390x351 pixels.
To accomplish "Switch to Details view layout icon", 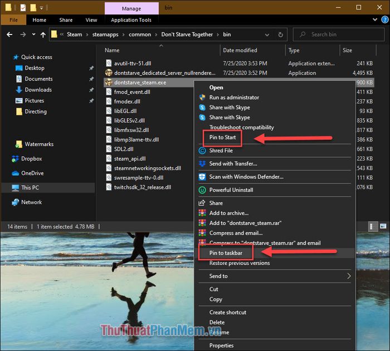I will 372,226.
